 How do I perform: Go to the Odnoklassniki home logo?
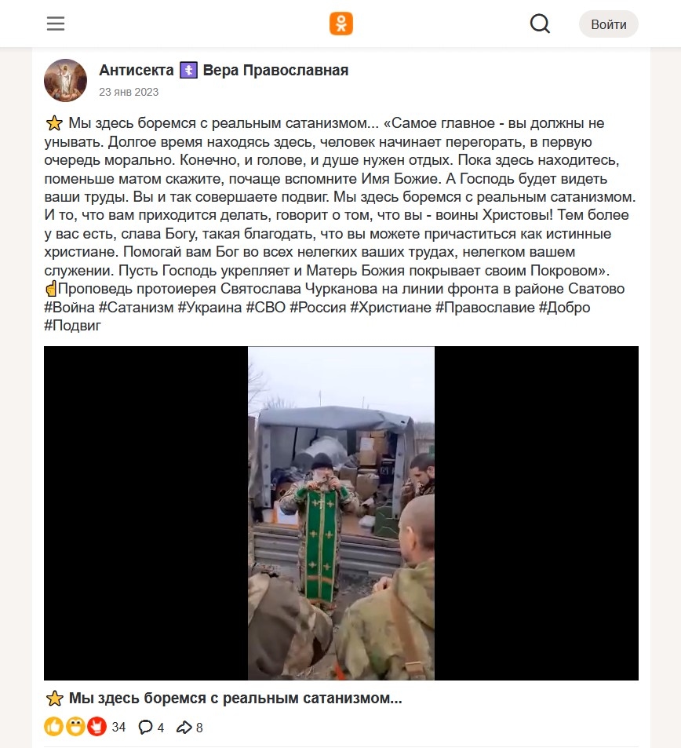pos(341,24)
